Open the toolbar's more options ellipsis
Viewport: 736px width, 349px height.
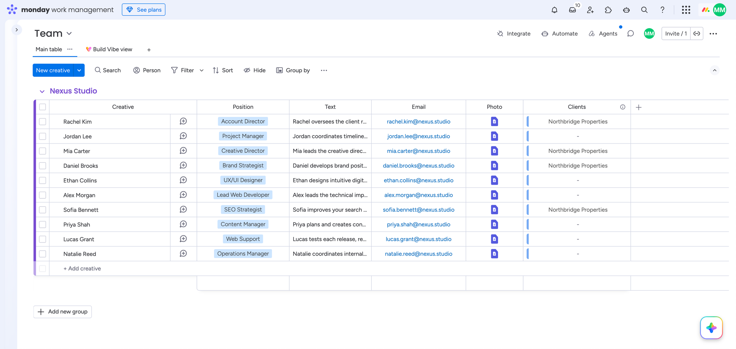pos(324,70)
